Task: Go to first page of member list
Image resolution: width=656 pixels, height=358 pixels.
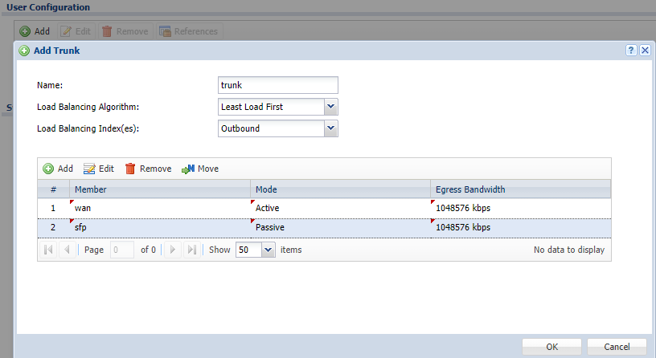Action: [48, 250]
